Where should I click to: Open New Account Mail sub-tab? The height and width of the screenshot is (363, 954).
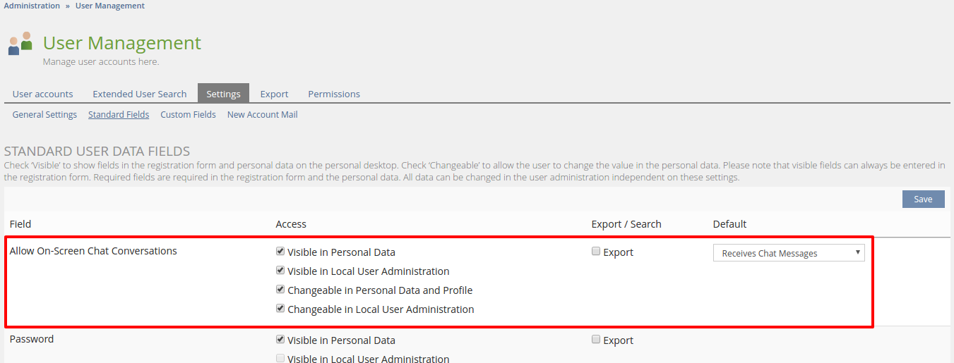262,114
